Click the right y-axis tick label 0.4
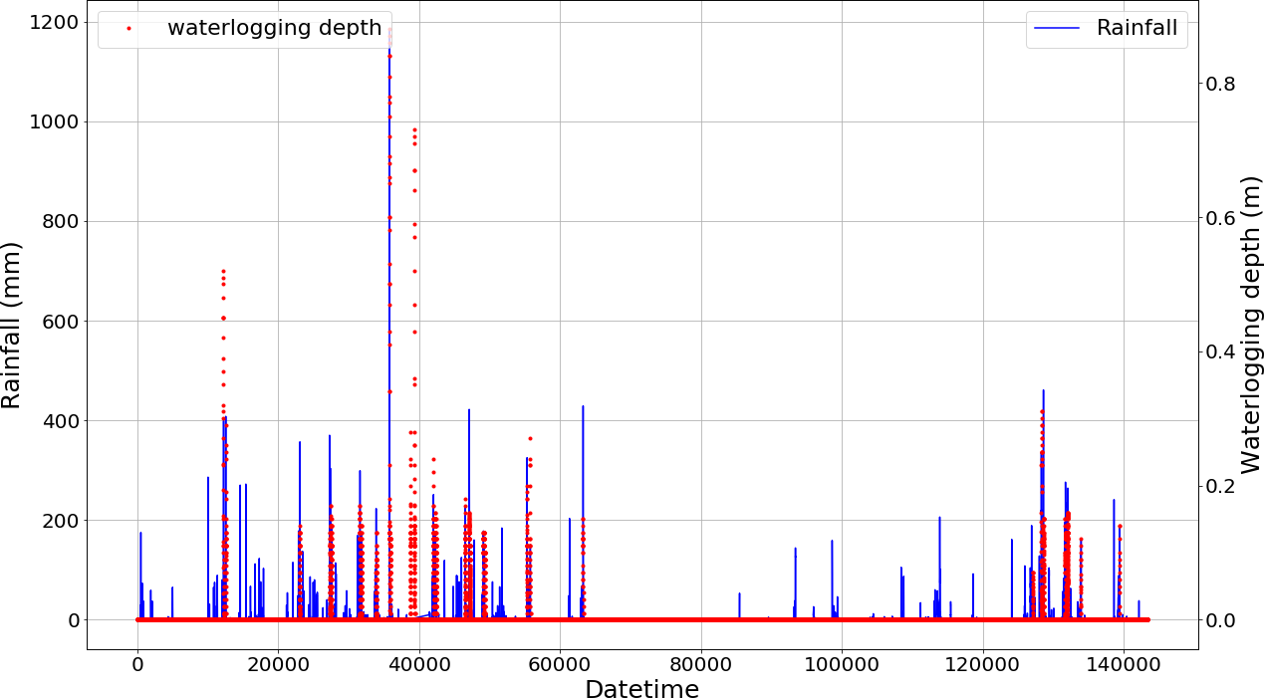This screenshot has height=698, width=1264. tap(1223, 351)
